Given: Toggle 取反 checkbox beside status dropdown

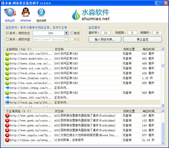Looking at the screenshot, I should click(x=72, y=33).
